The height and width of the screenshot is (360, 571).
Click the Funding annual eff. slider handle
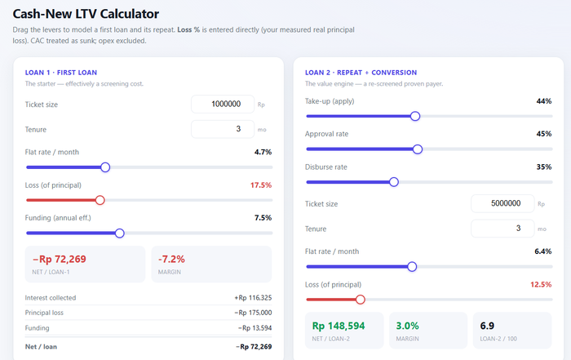(x=119, y=233)
